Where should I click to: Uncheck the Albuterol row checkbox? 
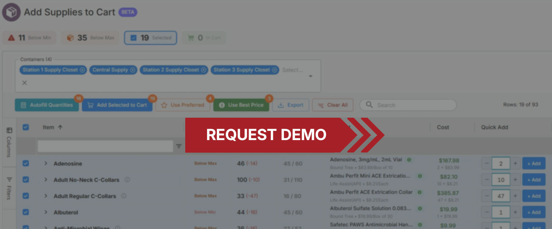[x=26, y=212]
